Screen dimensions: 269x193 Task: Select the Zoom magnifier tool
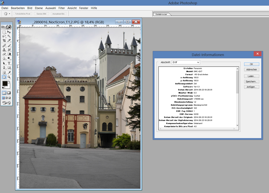pyautogui.click(x=9, y=77)
